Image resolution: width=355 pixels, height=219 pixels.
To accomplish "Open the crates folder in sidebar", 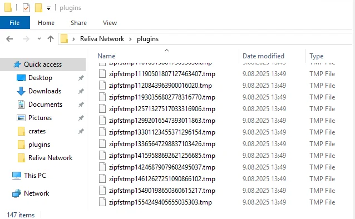I will [37, 131].
